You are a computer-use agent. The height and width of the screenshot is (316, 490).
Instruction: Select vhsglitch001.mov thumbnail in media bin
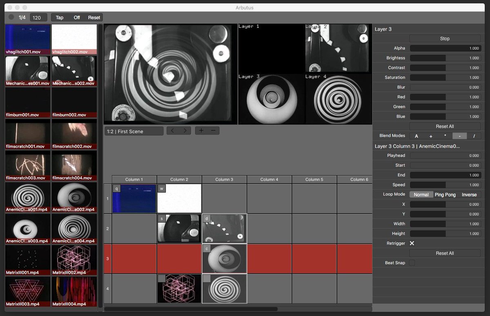(x=28, y=39)
